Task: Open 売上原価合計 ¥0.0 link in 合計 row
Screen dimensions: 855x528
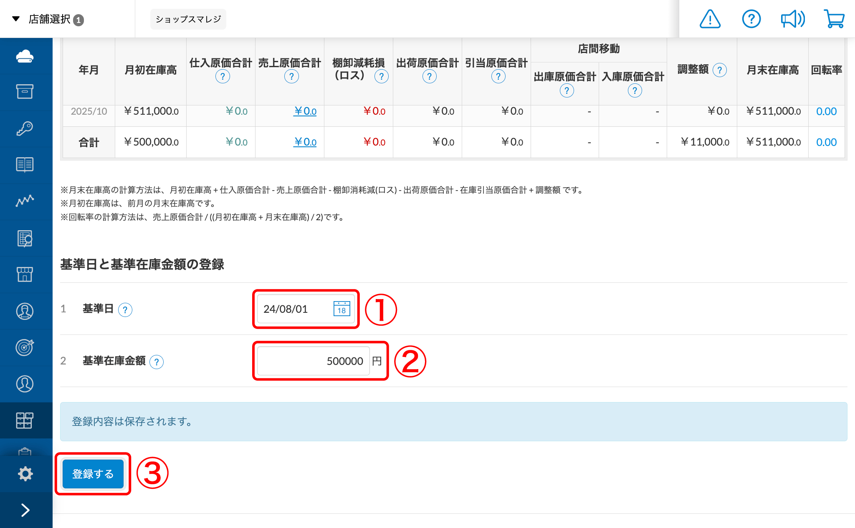Action: click(305, 142)
